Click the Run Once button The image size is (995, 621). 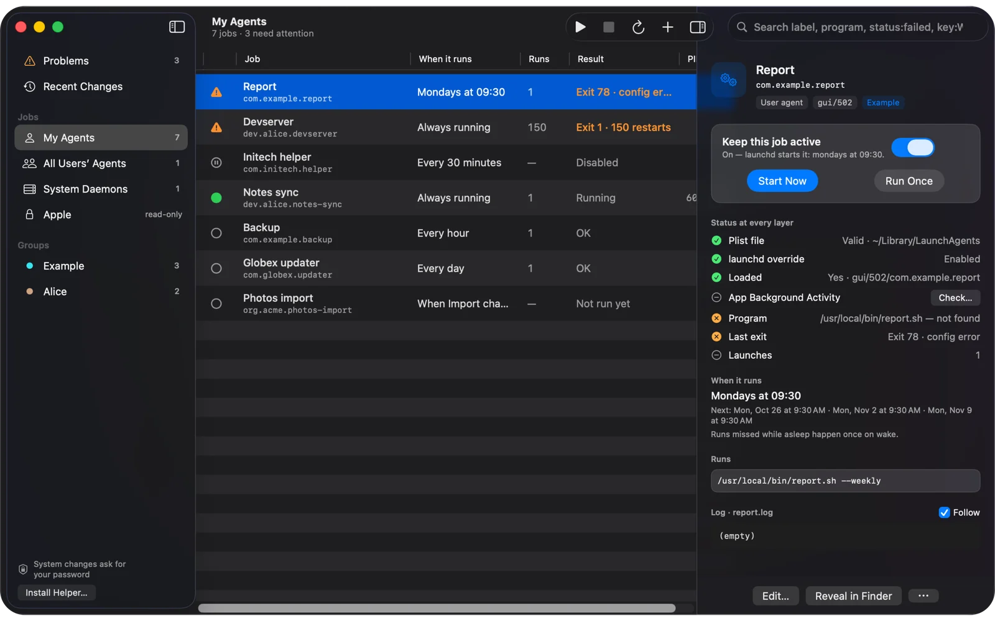[x=909, y=181]
